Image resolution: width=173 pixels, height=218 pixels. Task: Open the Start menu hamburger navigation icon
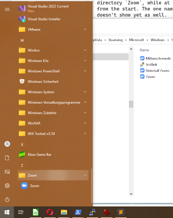[x=7, y=9]
